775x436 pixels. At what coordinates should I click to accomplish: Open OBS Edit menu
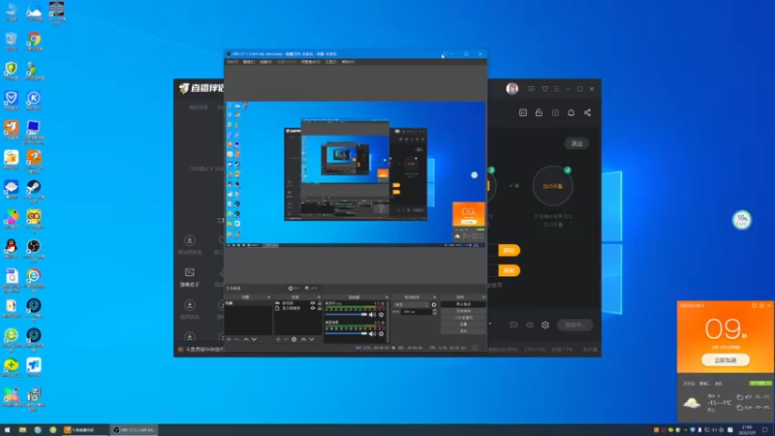[249, 62]
